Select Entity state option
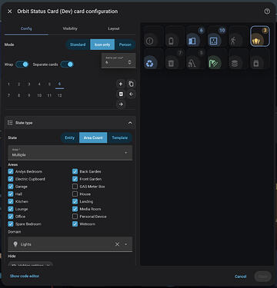Viewport: 277px width, 288px height. 69,137
